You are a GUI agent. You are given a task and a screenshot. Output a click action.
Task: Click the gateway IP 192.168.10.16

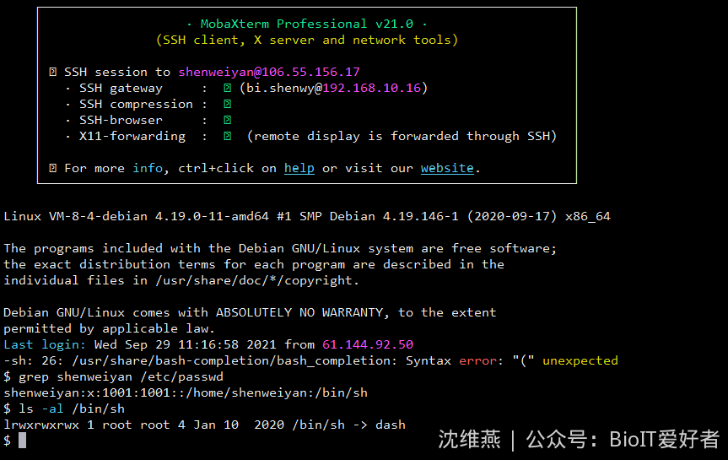point(372,88)
